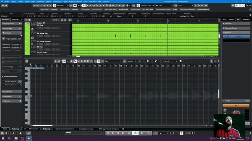Click the tempo value field 120.000
This screenshot has width=252, height=141.
[x=188, y=133]
